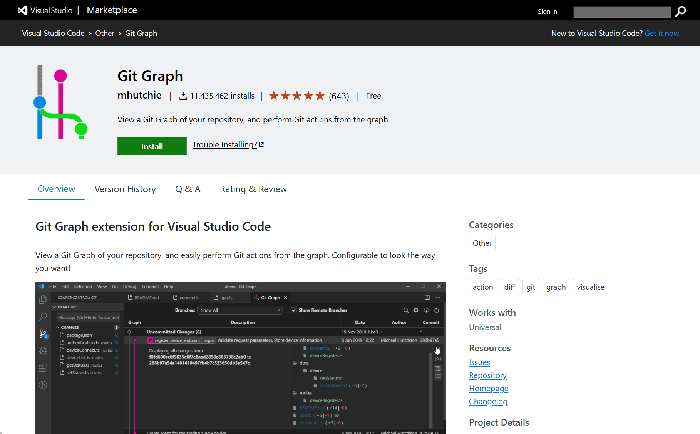Collapse the CHANGES section

[58, 327]
